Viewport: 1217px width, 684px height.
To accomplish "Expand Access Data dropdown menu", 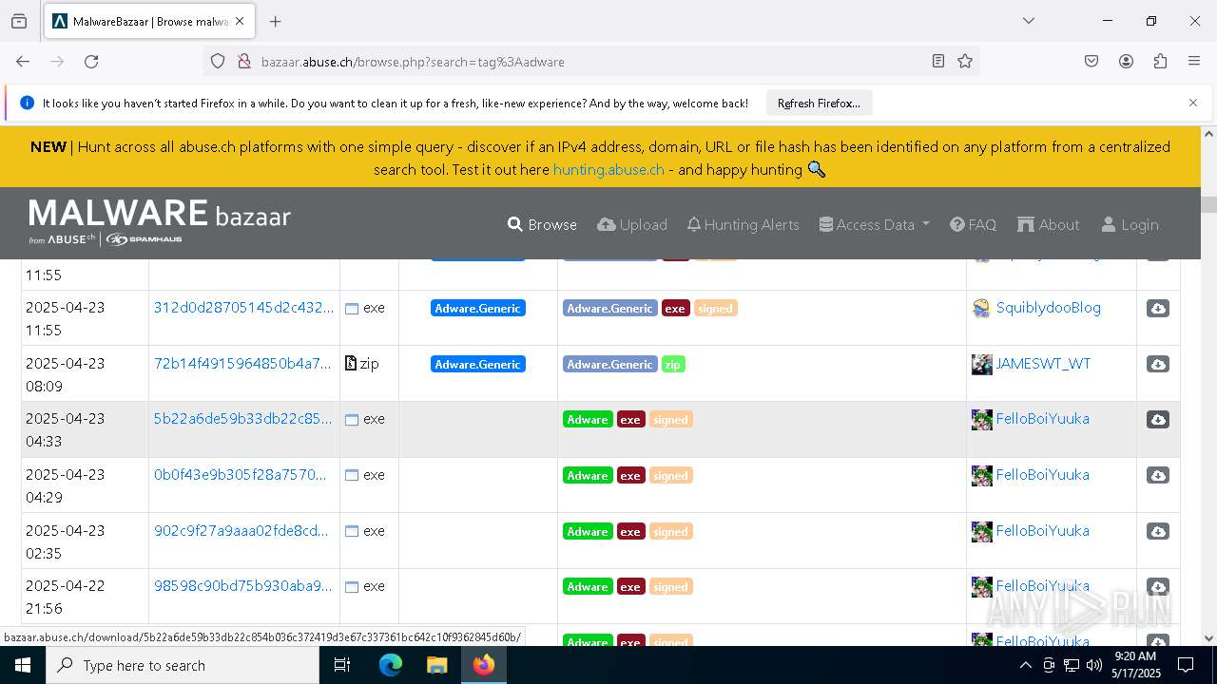I will tap(874, 224).
